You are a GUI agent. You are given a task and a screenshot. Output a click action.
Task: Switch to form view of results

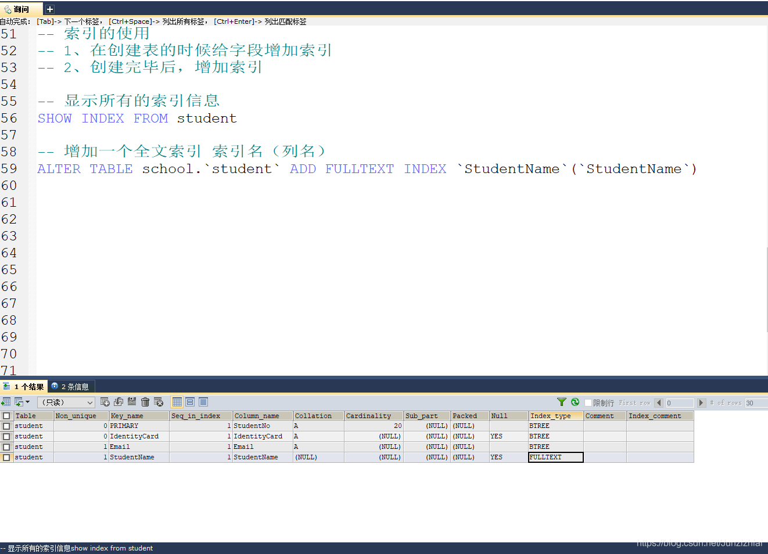click(191, 402)
